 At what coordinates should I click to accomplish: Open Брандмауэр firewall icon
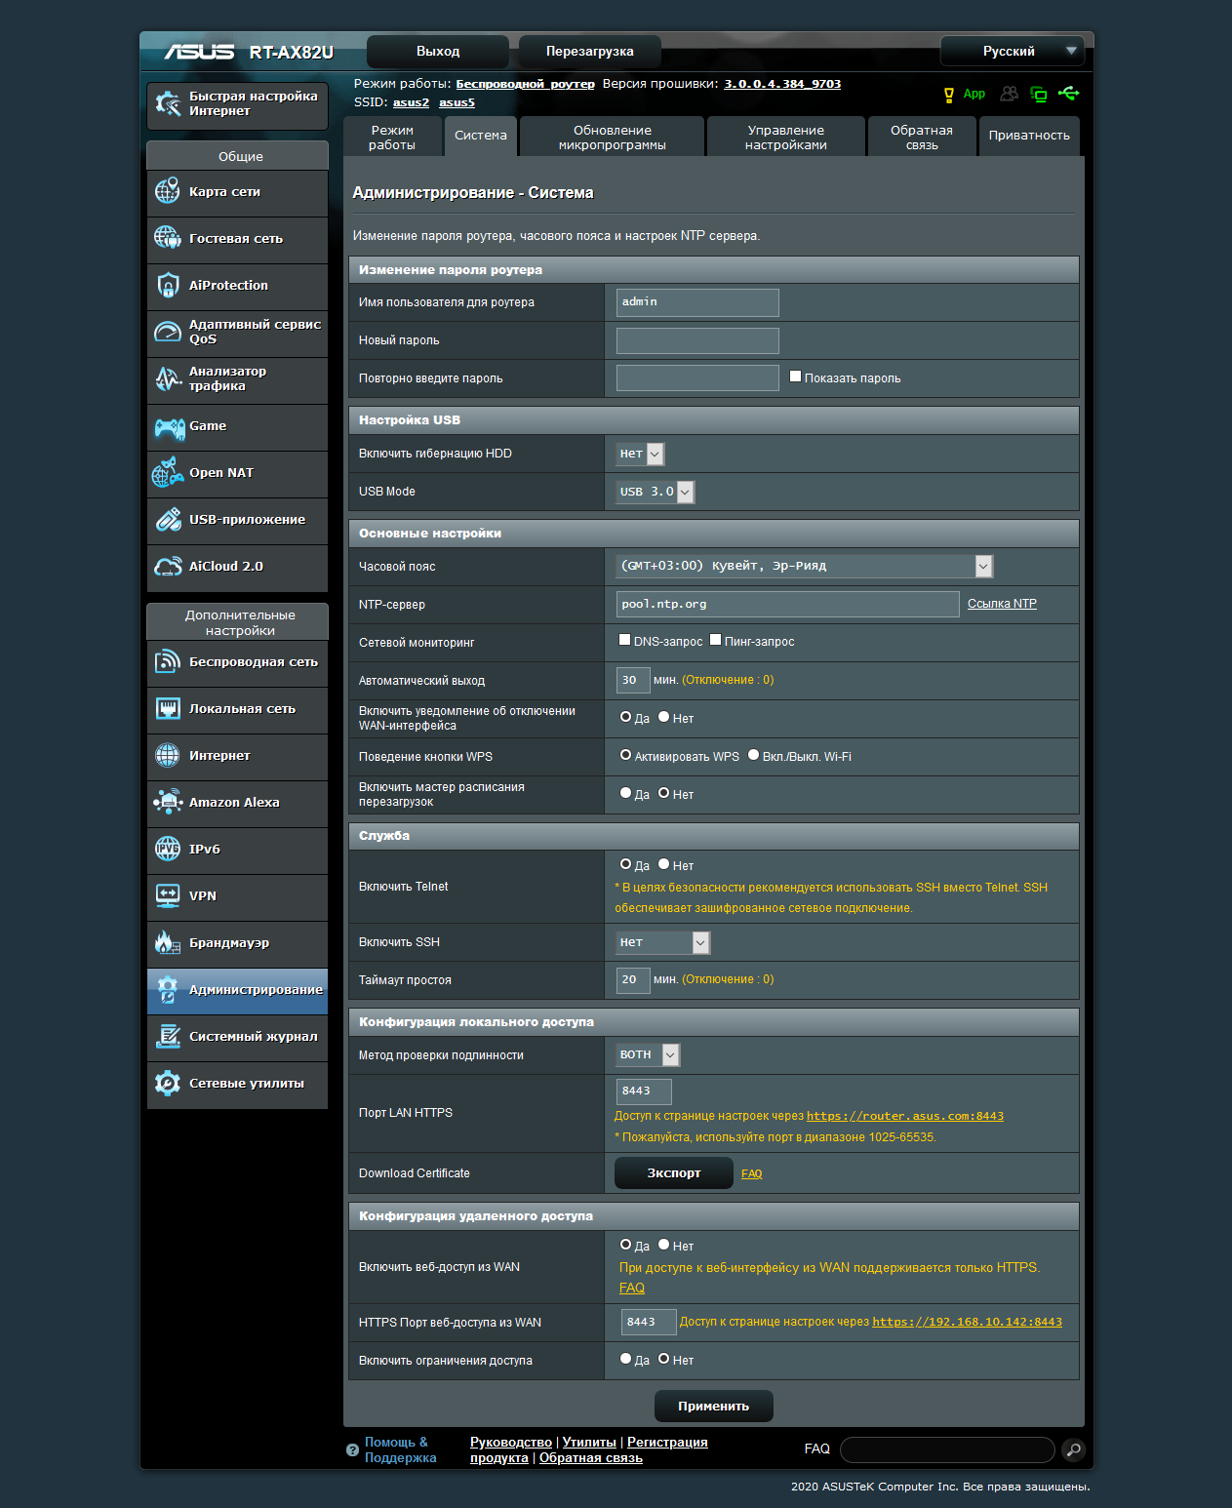pyautogui.click(x=168, y=942)
